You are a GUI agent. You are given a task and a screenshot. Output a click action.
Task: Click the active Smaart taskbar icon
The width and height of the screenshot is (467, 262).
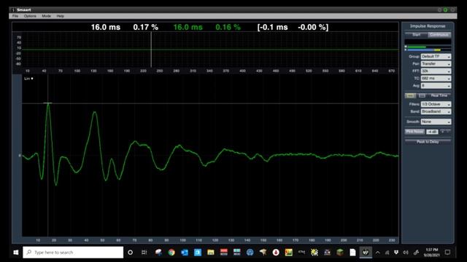tap(366, 253)
